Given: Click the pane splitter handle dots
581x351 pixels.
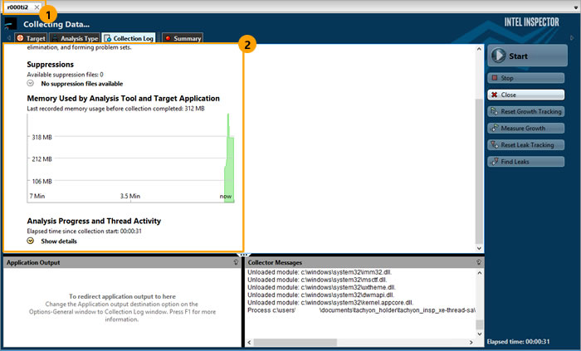Looking at the screenshot, I should 243,255.
